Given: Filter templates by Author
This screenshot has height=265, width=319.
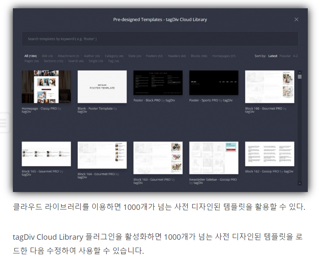Looking at the screenshot, I should [92, 56].
